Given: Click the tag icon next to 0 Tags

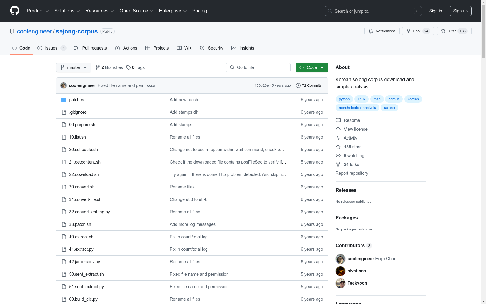Looking at the screenshot, I should [128, 67].
